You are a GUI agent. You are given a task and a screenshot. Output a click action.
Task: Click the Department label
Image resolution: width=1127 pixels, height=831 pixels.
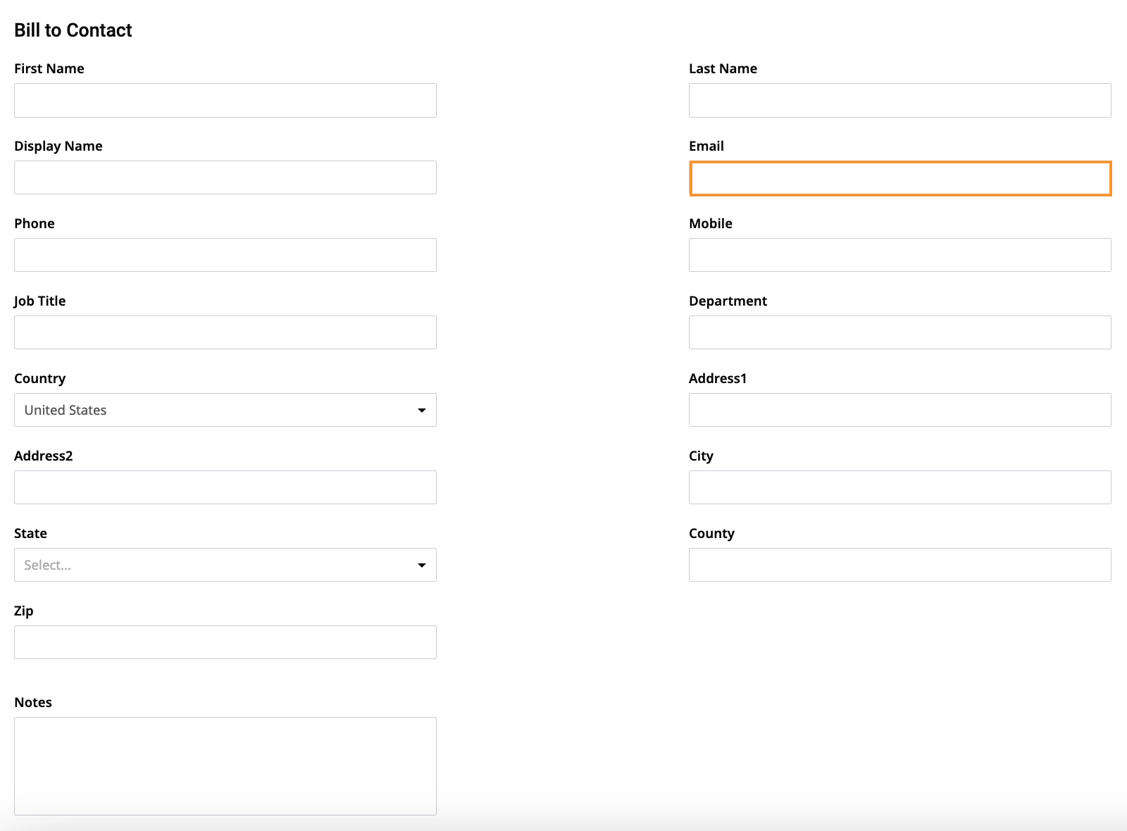(x=728, y=301)
